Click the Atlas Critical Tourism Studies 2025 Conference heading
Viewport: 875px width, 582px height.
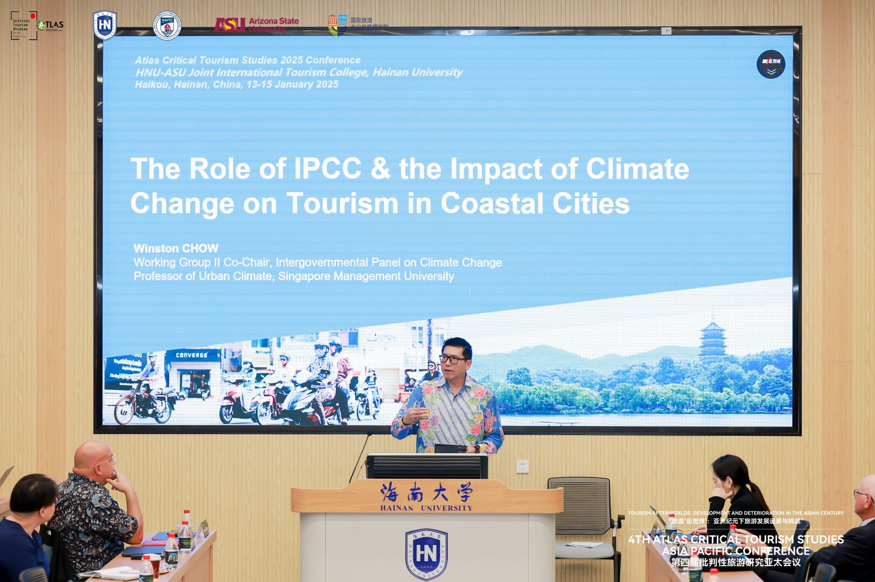point(247,60)
